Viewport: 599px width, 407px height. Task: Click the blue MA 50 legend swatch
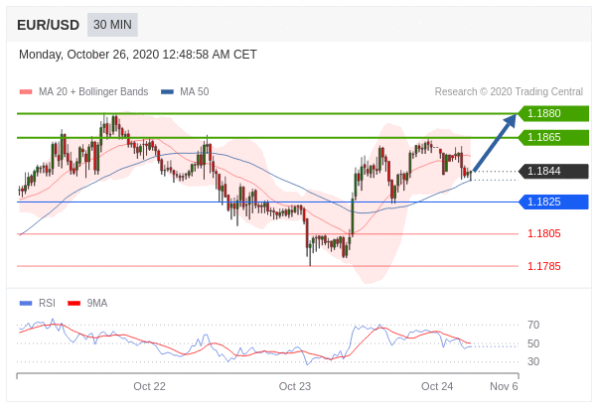click(167, 92)
